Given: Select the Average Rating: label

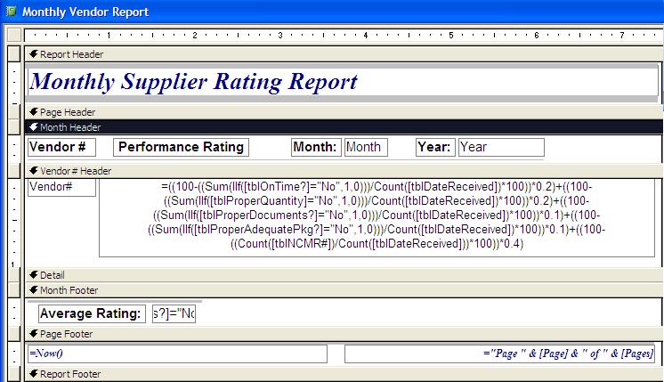Looking at the screenshot, I should click(92, 313).
